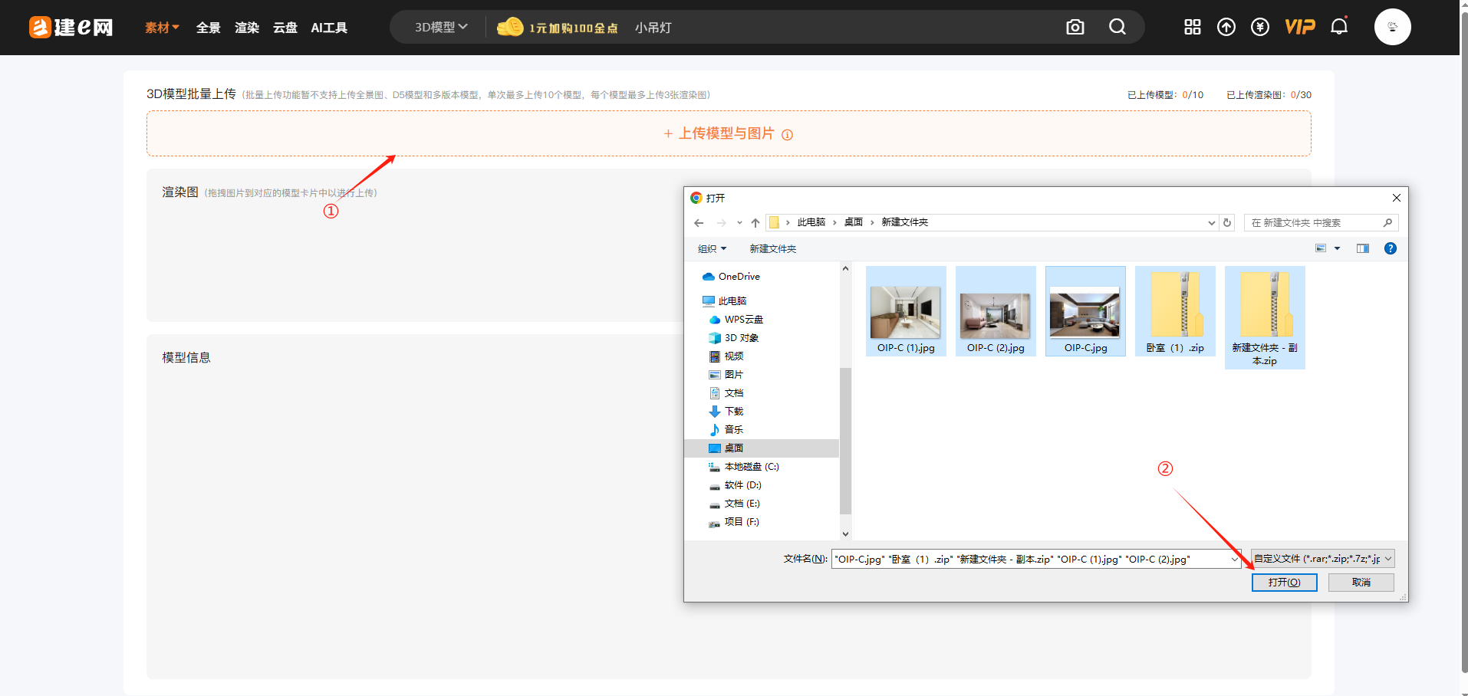The image size is (1468, 696).
Task: Click the 上传模型与图片 upload area
Action: point(728,133)
